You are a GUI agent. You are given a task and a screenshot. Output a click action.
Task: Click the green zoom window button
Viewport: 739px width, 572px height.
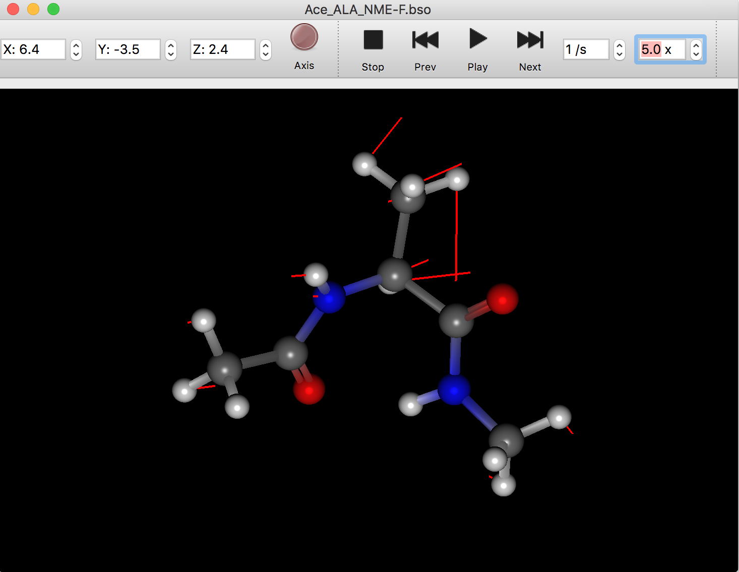click(53, 9)
